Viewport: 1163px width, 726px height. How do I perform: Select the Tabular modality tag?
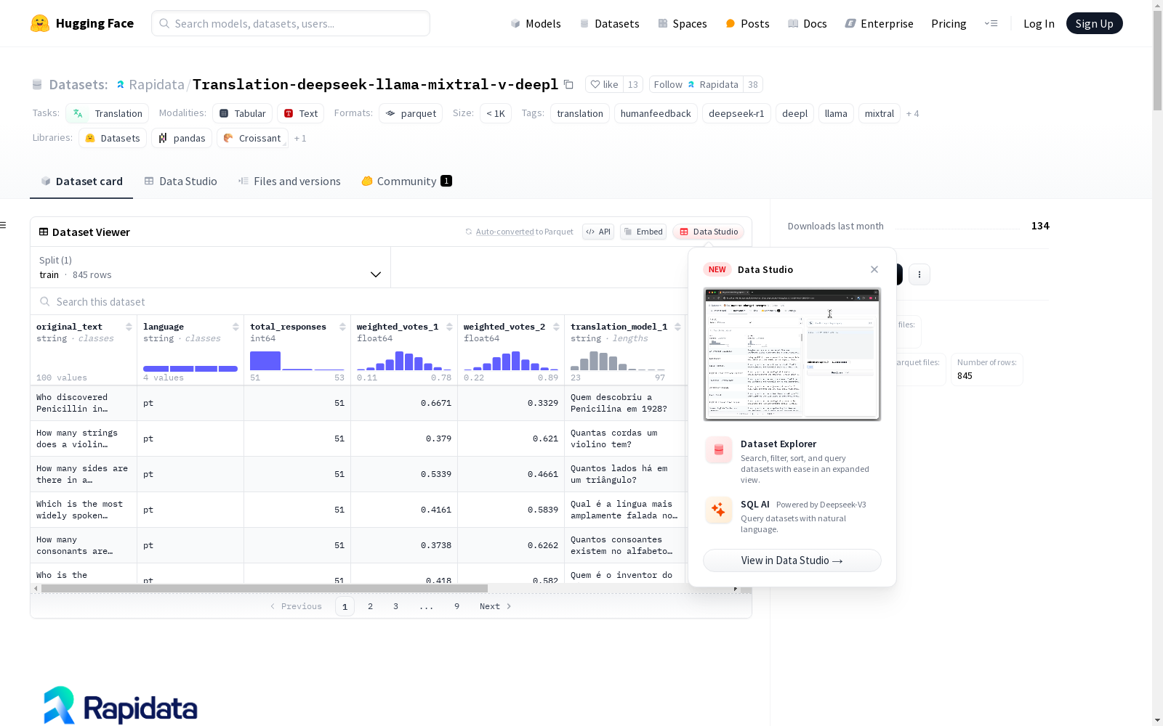point(243,113)
